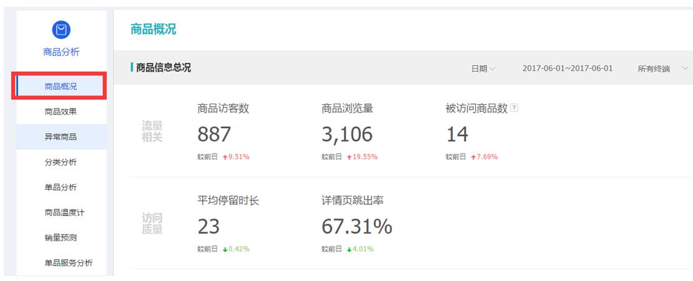Click the 商品访客数 label
The width and height of the screenshot is (693, 281).
223,109
